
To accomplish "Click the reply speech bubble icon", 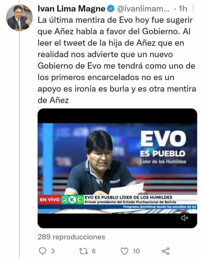I will pyautogui.click(x=43, y=251).
